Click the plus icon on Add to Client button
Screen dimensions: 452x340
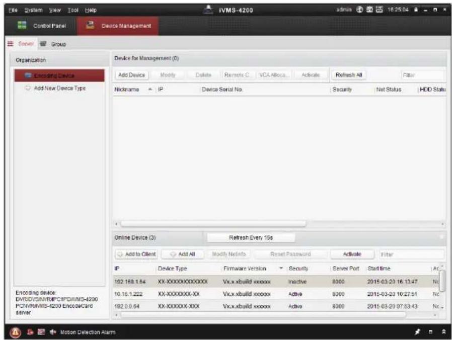click(120, 254)
